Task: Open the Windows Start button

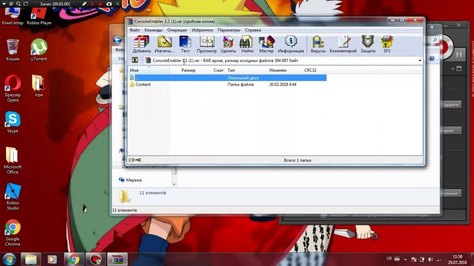Action: click(9, 259)
